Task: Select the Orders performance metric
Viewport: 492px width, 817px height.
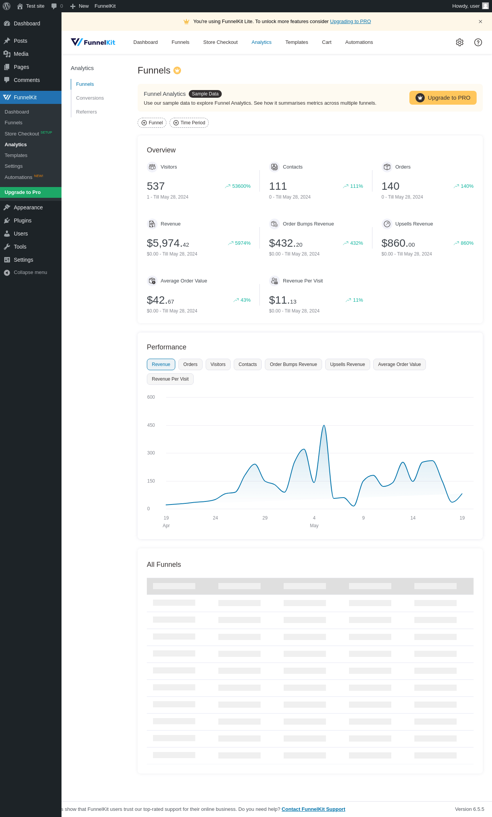Action: click(x=190, y=364)
